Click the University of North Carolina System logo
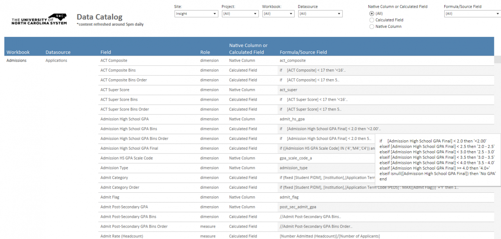Viewport: 501px width, 239px height. (38, 19)
